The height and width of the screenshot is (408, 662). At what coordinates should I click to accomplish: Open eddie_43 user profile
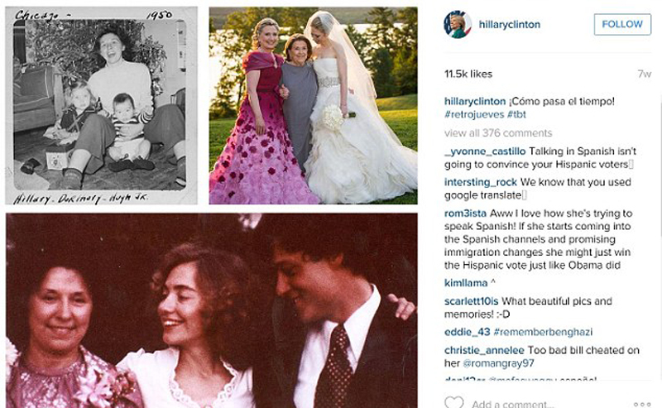pos(467,332)
